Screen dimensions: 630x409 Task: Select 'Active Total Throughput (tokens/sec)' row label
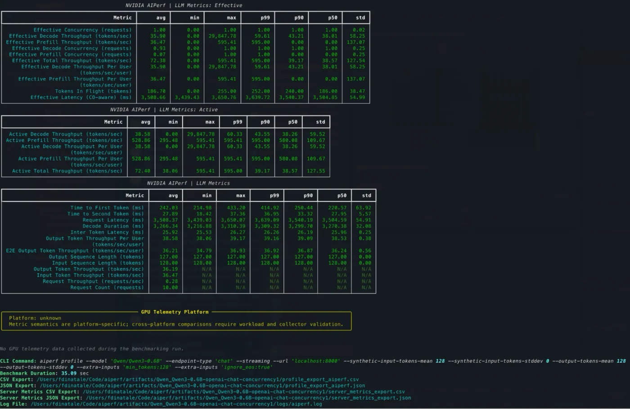pyautogui.click(x=67, y=171)
